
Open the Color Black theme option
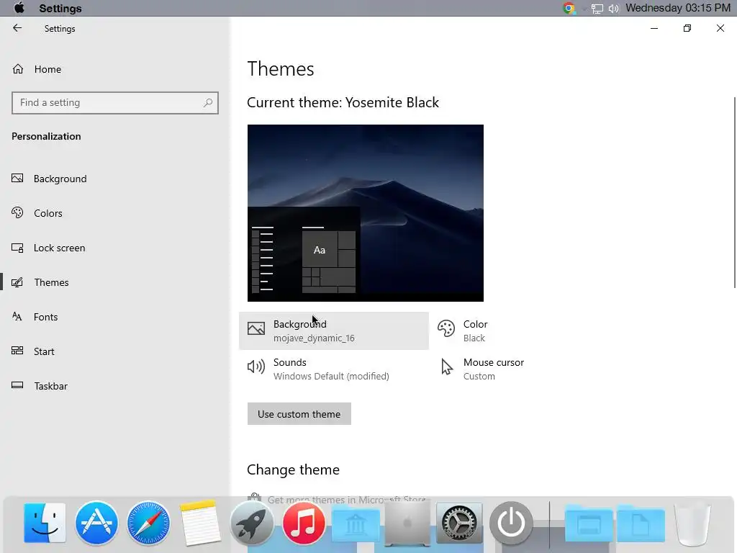coord(524,331)
